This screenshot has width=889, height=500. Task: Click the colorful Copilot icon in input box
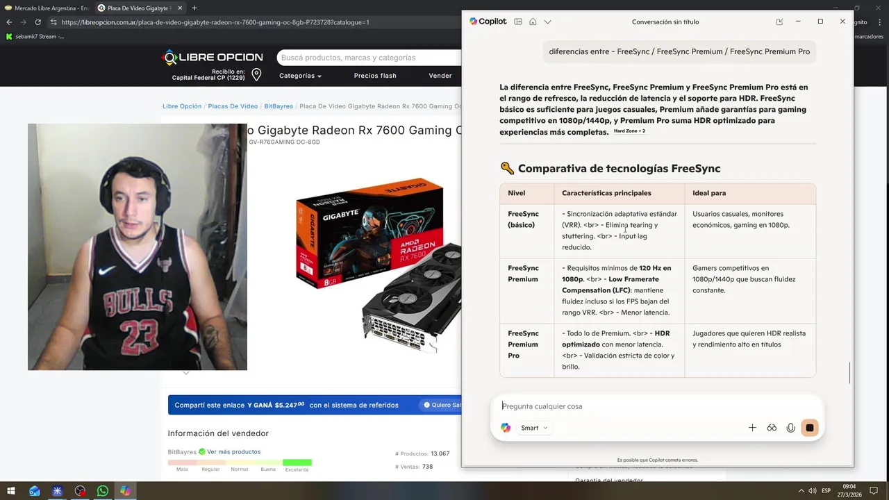tap(506, 428)
